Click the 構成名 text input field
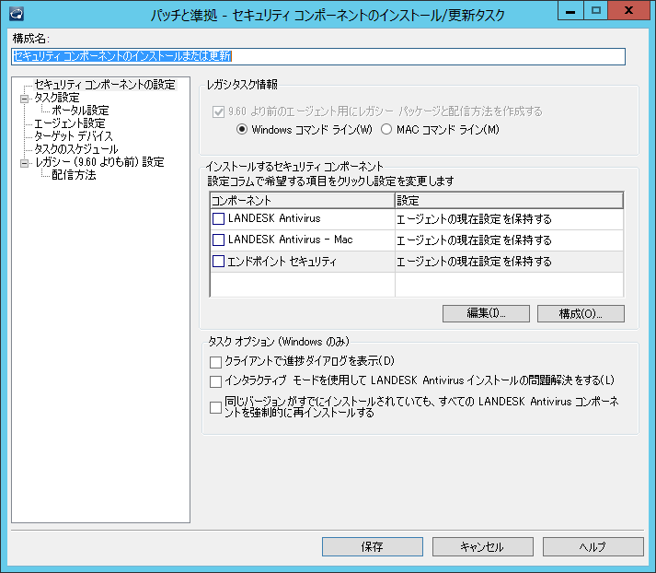Viewport: 656px width, 573px height. tap(318, 56)
